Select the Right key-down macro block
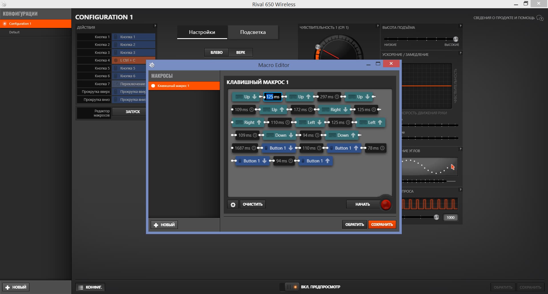Screen dimensions: 548x294 pos(335,110)
